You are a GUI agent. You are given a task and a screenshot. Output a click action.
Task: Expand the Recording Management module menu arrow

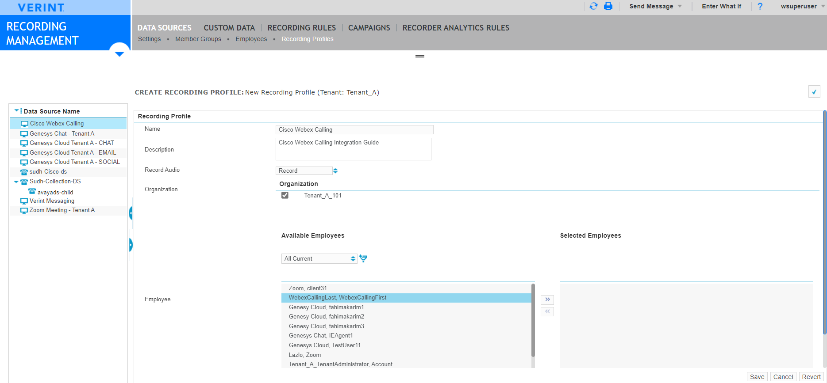119,53
